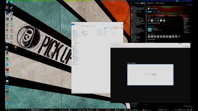Image resolution: width=198 pixels, height=111 pixels.
Task: Open the Windows Start menu
Action: [6, 110]
